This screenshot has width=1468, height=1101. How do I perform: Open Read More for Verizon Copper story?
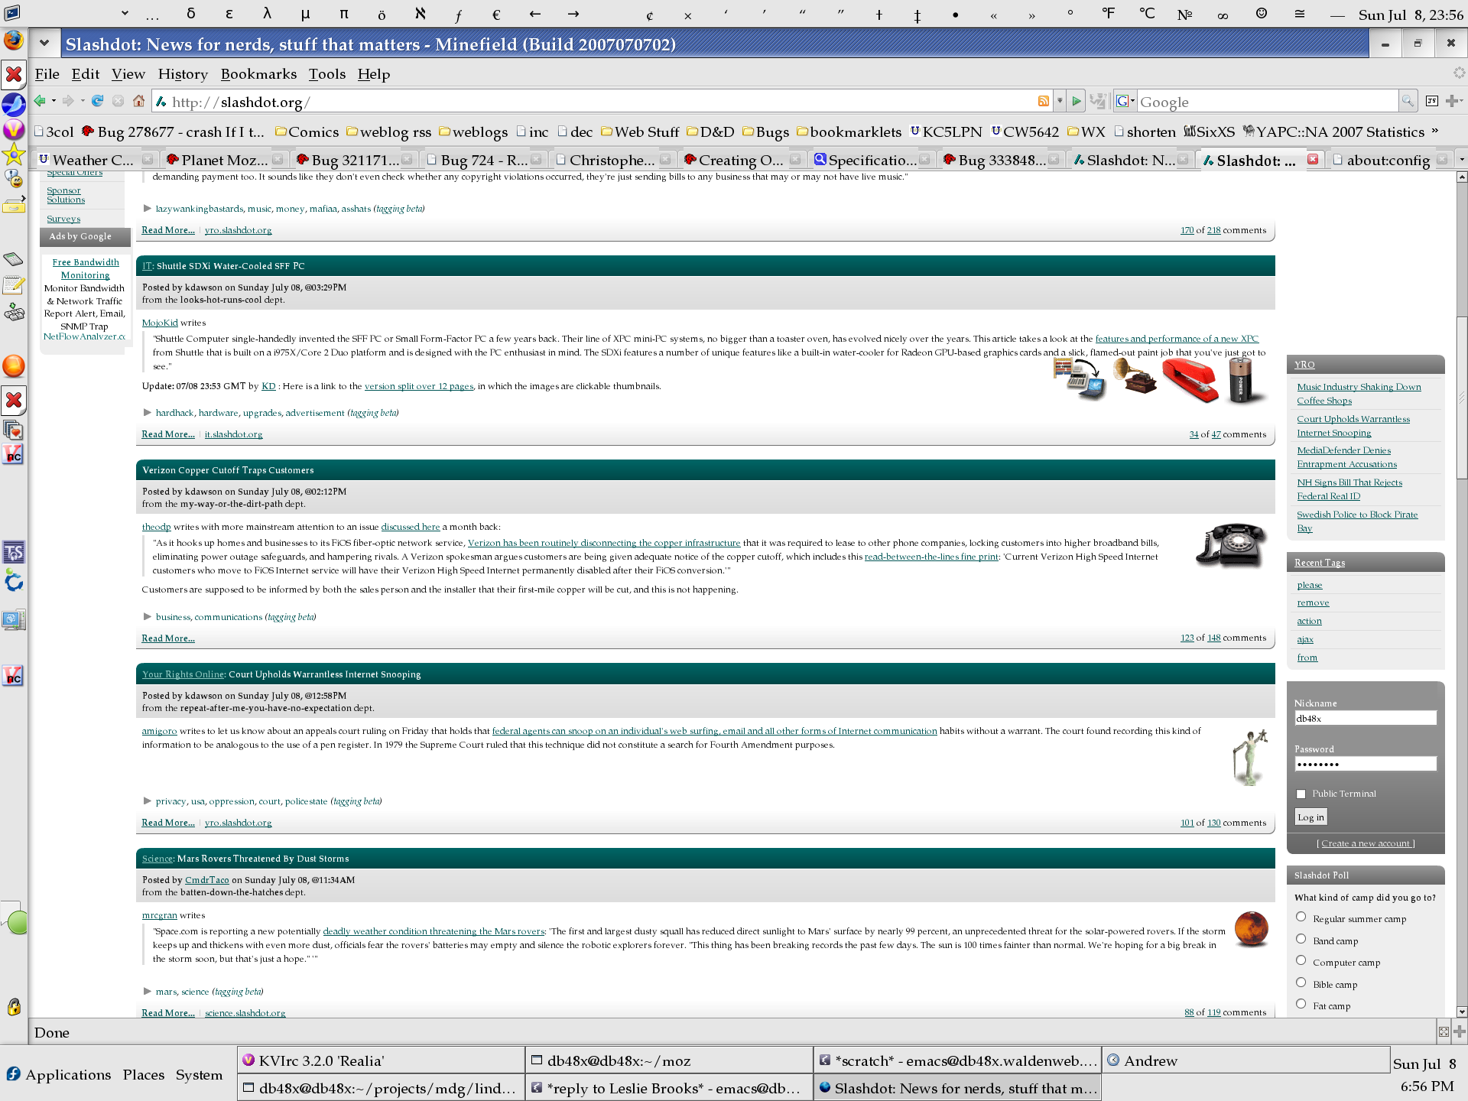168,638
